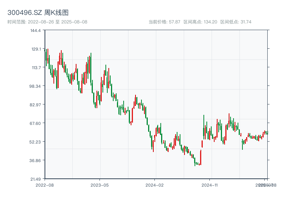Click the 300496.SZ 周K线图 chart title
The image size is (297, 223).
pyautogui.click(x=38, y=13)
